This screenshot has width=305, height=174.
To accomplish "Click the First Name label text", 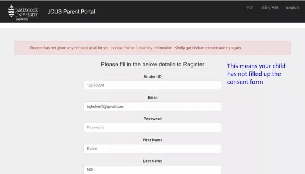I will point(152,140).
